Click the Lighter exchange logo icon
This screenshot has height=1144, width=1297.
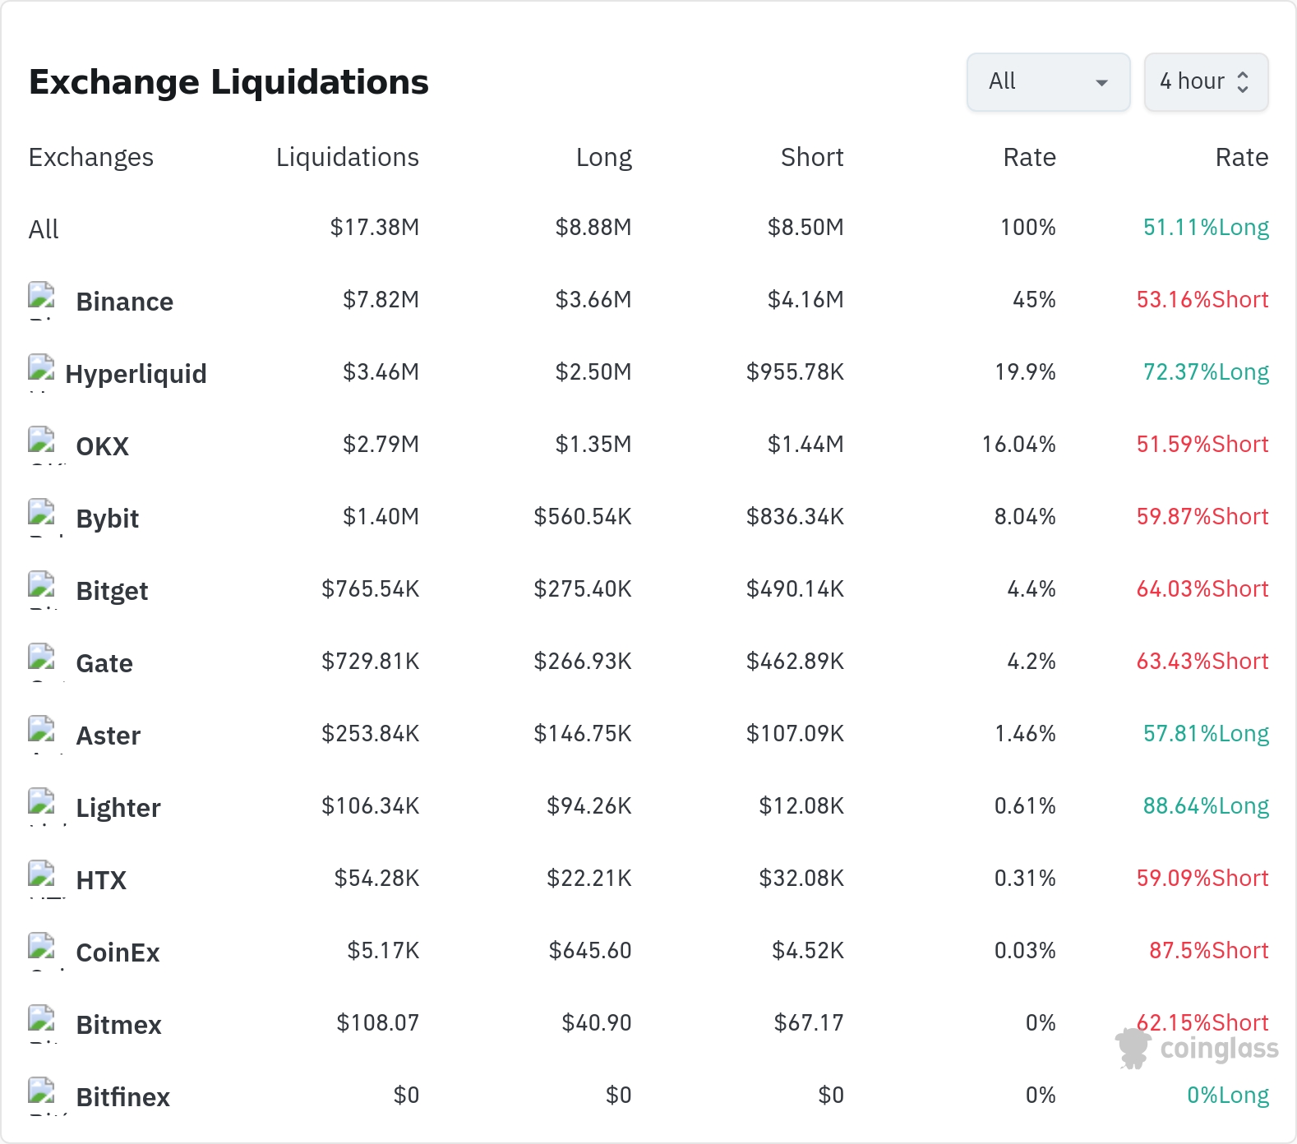point(42,806)
